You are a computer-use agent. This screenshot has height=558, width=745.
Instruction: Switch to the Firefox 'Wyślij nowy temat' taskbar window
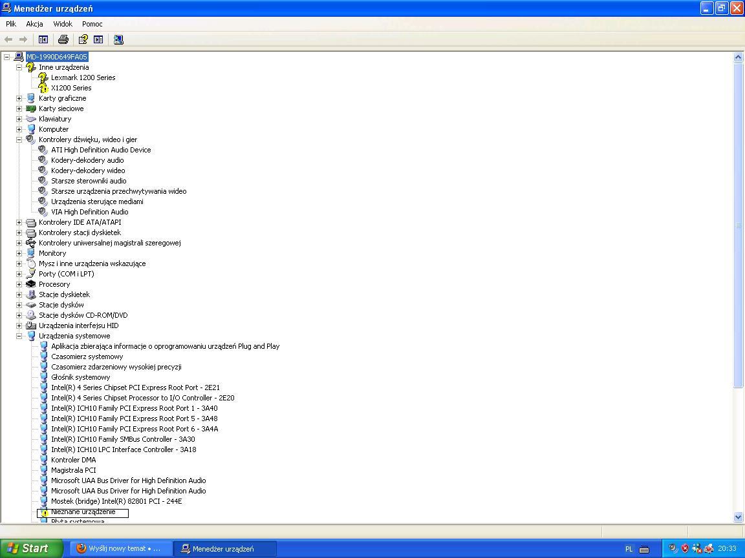pyautogui.click(x=120, y=549)
